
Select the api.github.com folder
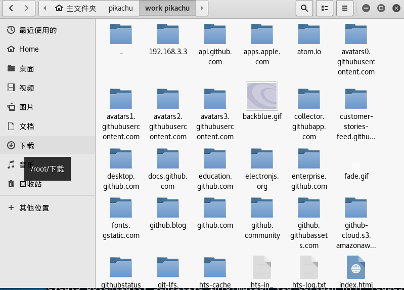[215, 44]
